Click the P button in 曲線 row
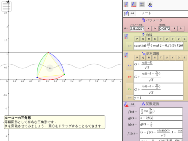188x141 pixels. tap(137, 39)
